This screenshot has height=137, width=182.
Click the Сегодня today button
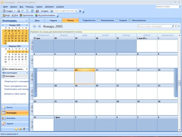tap(45, 11)
